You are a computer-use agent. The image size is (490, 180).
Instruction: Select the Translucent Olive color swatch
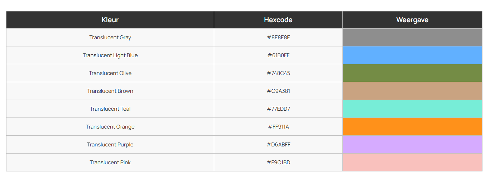pyautogui.click(x=412, y=73)
